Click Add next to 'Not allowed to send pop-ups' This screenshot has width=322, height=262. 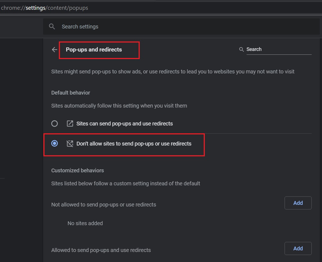tap(298, 203)
